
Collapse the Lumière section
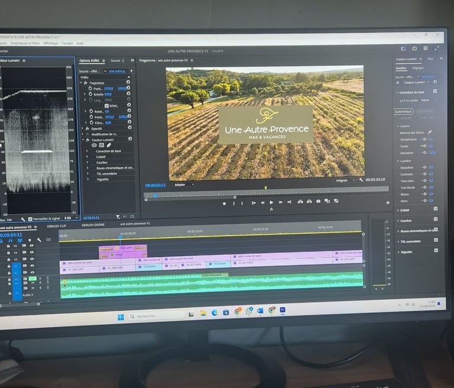pyautogui.click(x=398, y=161)
